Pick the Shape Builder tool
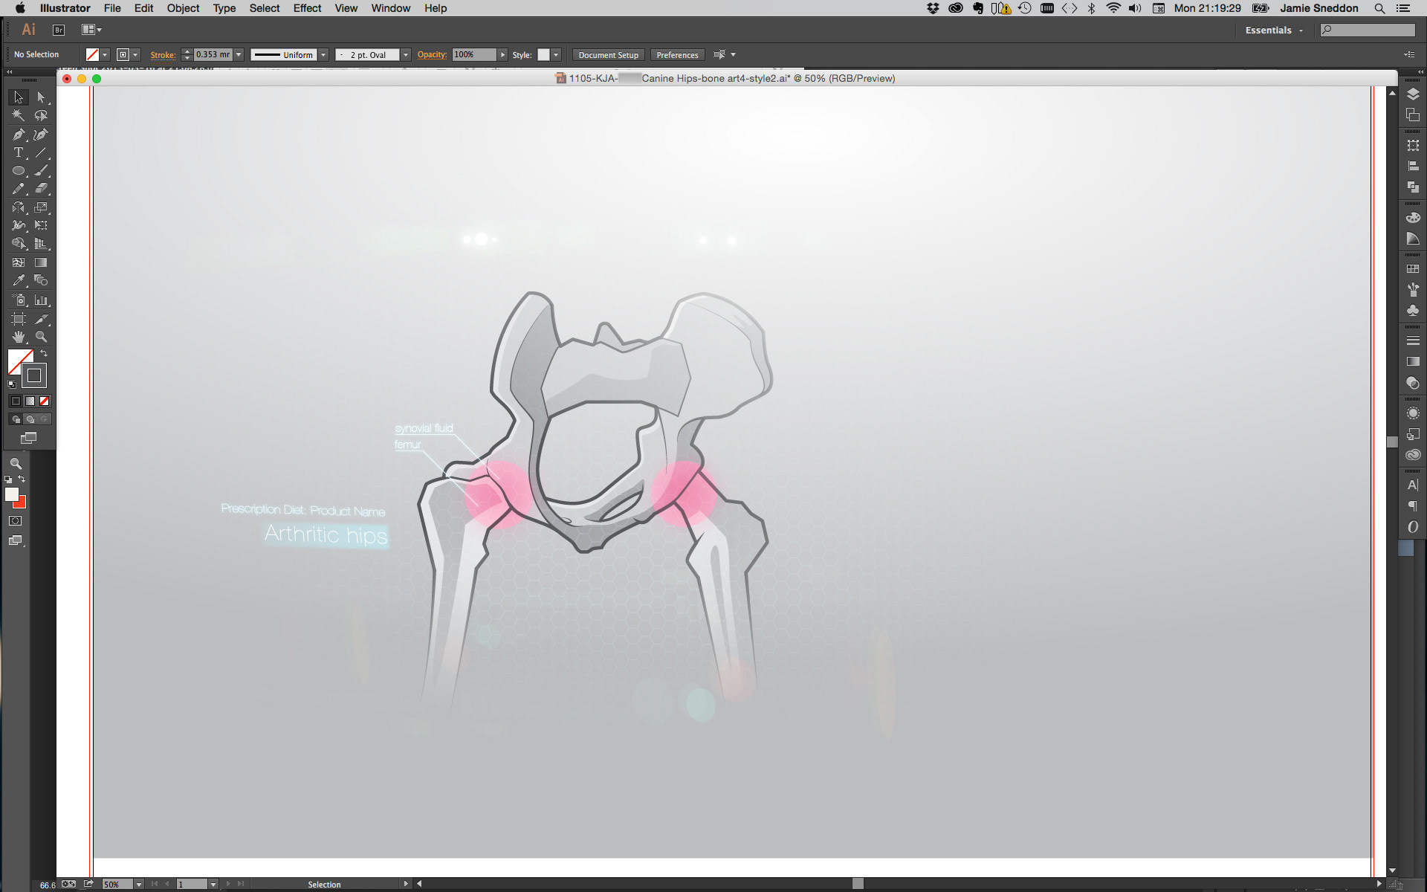 point(19,244)
